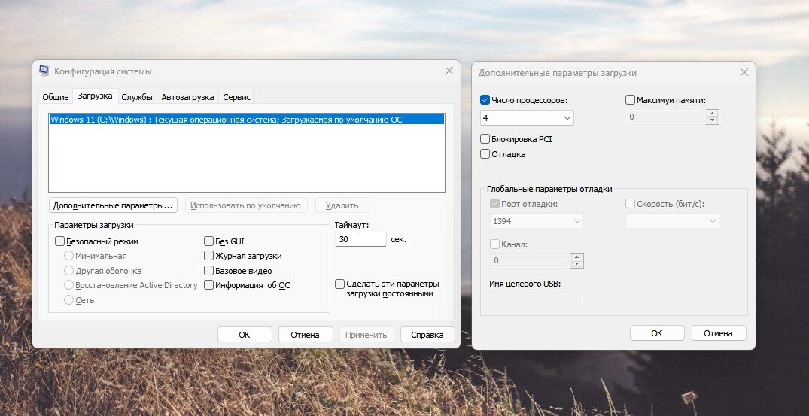This screenshot has height=416, width=809.
Task: Decrease Канал value with the down arrow
Action: coord(577,265)
